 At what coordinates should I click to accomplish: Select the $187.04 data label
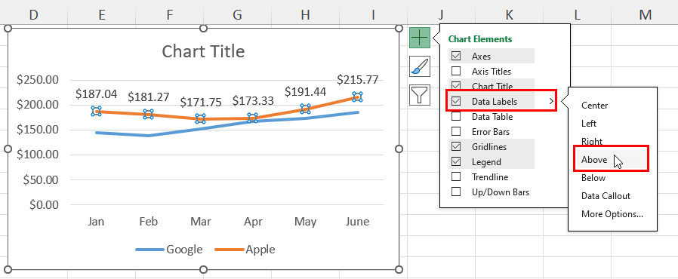[x=96, y=94]
